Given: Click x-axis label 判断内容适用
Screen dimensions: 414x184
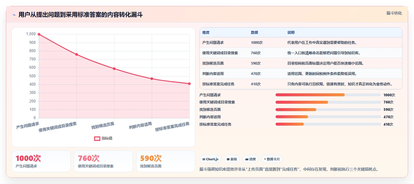Looking at the screenshot, I should [x=140, y=125].
